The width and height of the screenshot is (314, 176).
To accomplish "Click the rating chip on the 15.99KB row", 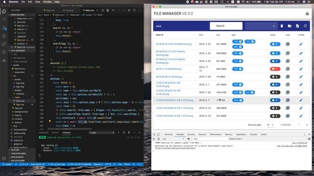I will click(x=275, y=77).
